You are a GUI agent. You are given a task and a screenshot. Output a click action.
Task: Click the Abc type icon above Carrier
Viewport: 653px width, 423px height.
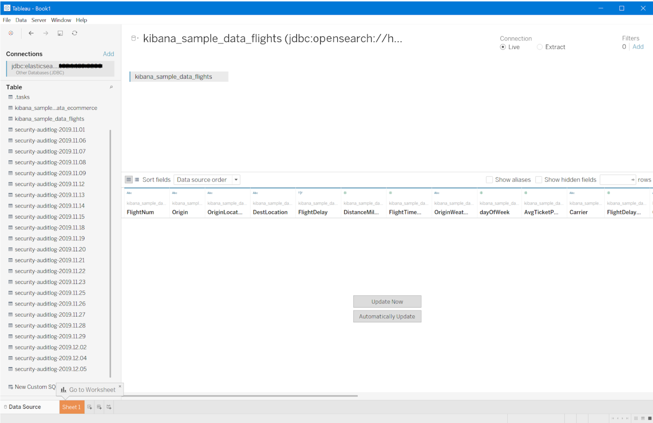click(x=572, y=193)
